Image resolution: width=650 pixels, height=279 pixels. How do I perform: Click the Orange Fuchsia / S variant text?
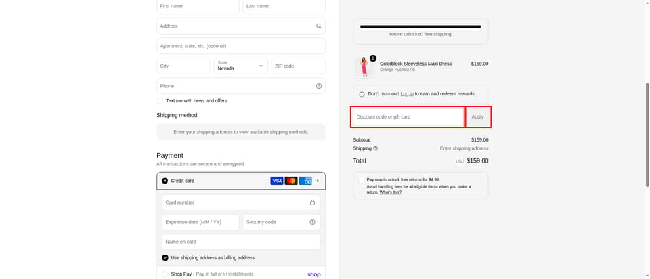tap(397, 70)
